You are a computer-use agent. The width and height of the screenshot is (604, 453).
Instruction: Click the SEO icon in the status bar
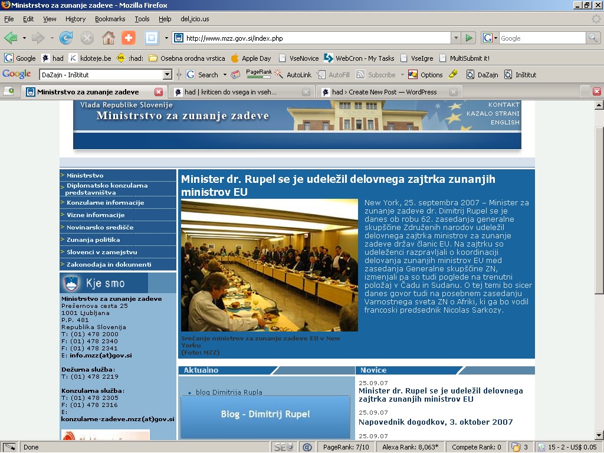(x=284, y=447)
